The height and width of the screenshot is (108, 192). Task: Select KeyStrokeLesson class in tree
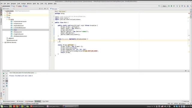click(19, 25)
